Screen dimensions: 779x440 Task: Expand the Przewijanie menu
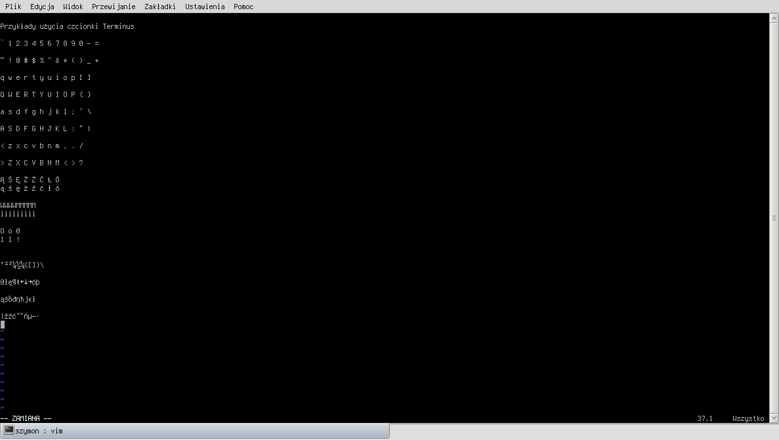[114, 7]
